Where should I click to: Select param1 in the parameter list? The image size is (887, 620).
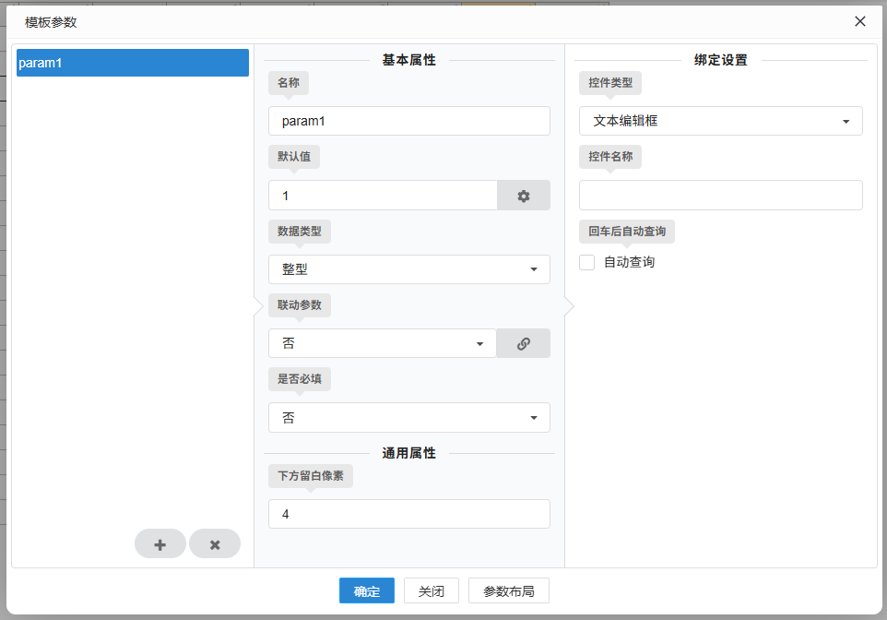click(x=133, y=63)
